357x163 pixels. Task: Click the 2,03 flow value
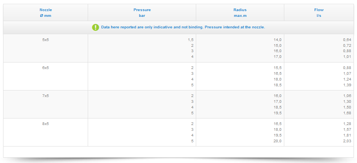tap(347, 141)
